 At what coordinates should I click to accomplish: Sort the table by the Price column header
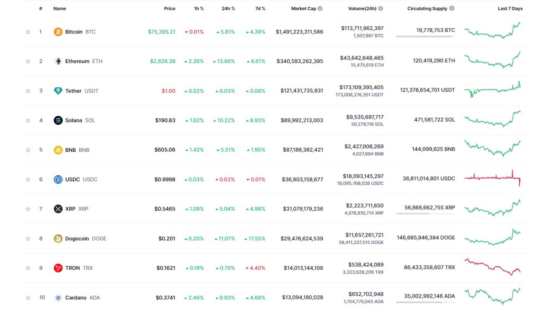170,9
